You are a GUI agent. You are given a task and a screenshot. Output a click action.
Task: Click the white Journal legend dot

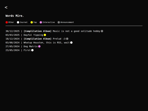coord(18,22)
